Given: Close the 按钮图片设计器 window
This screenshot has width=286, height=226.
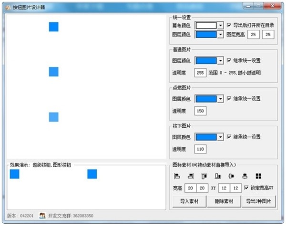Looking at the screenshot, I should [x=273, y=6].
